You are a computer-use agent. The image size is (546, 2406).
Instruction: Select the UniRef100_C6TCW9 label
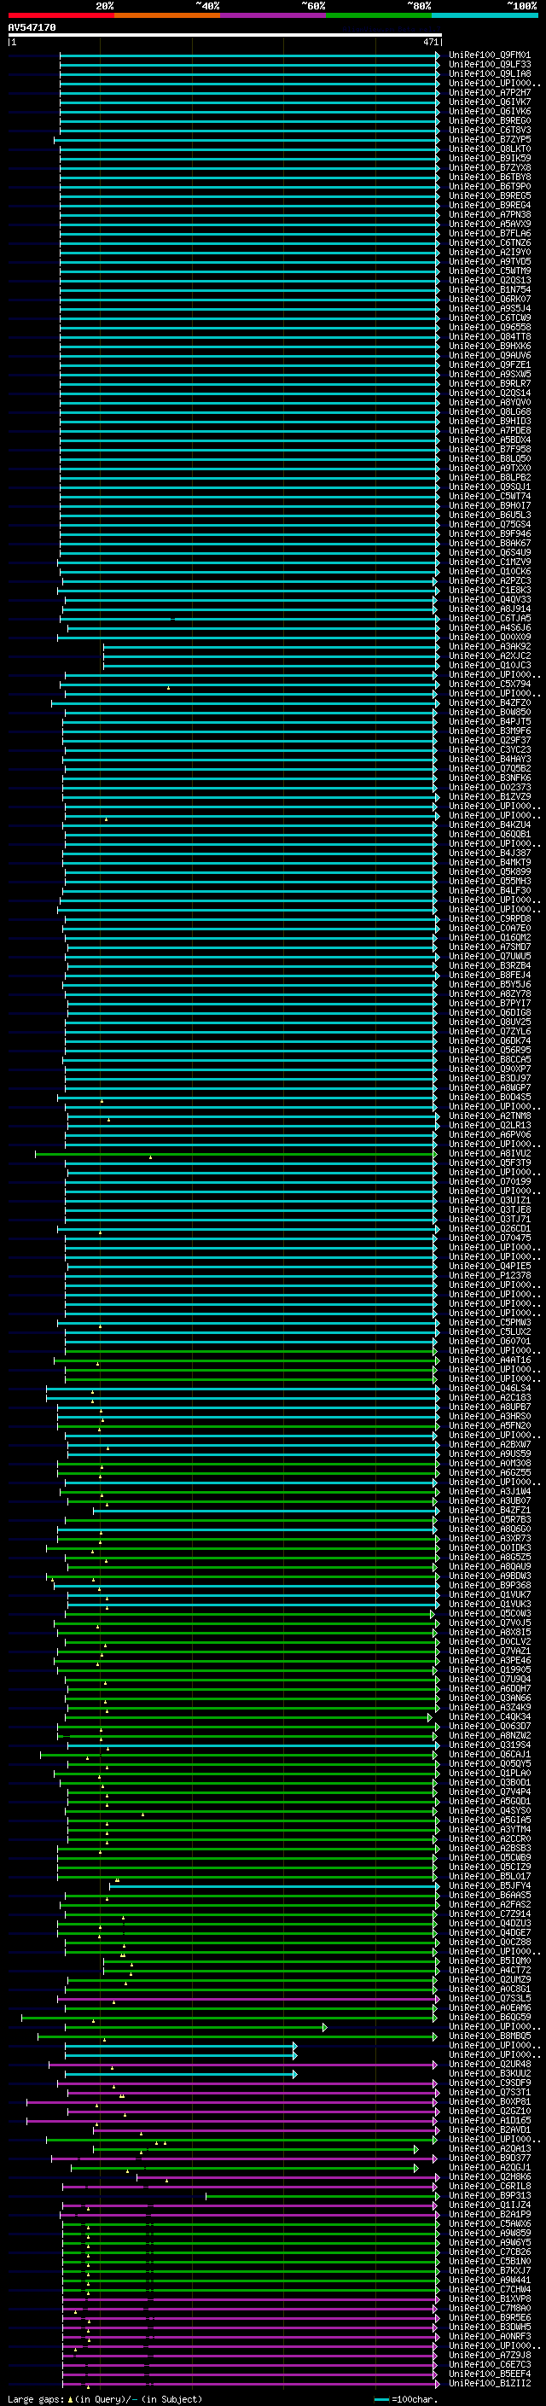489,317
